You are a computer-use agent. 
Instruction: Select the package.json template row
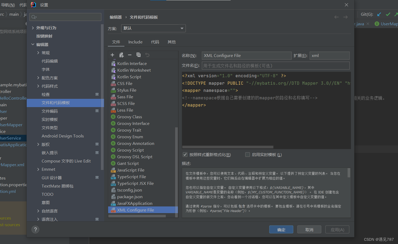pos(143,197)
